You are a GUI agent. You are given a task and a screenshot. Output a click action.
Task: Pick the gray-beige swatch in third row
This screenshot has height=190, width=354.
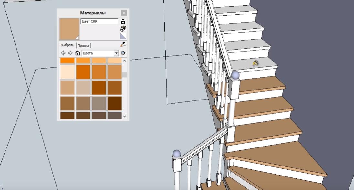(83, 88)
